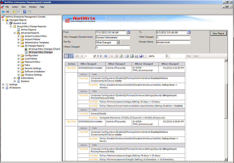Collapse the domainx.local node
The height and width of the screenshot is (163, 234).
point(7,23)
